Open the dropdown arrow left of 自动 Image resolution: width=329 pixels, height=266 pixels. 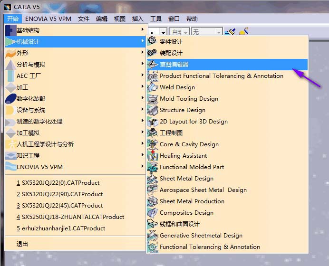pos(163,32)
